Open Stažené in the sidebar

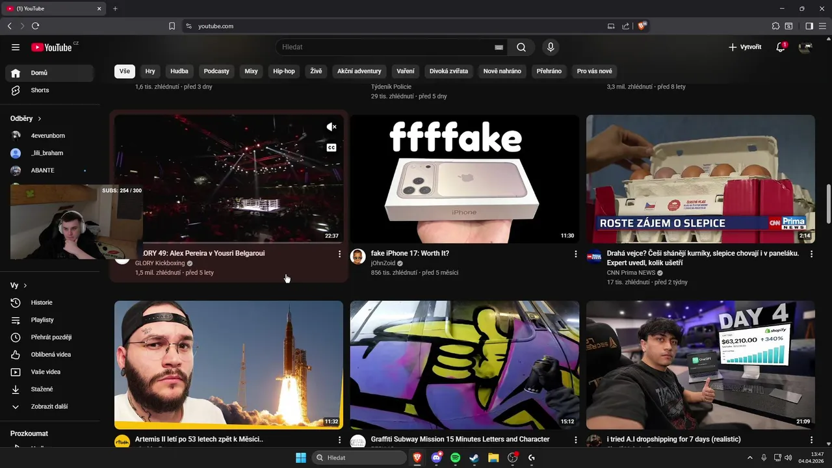pyautogui.click(x=49, y=389)
